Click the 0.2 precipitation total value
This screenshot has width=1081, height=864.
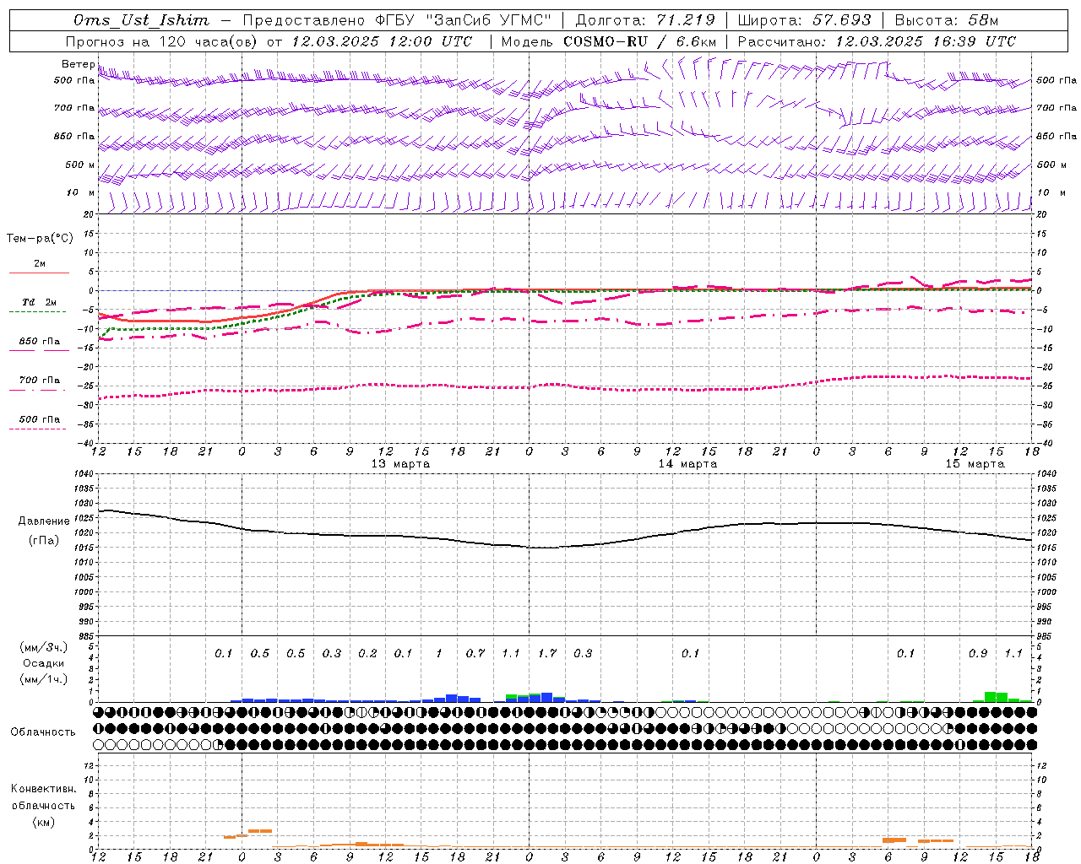[367, 654]
